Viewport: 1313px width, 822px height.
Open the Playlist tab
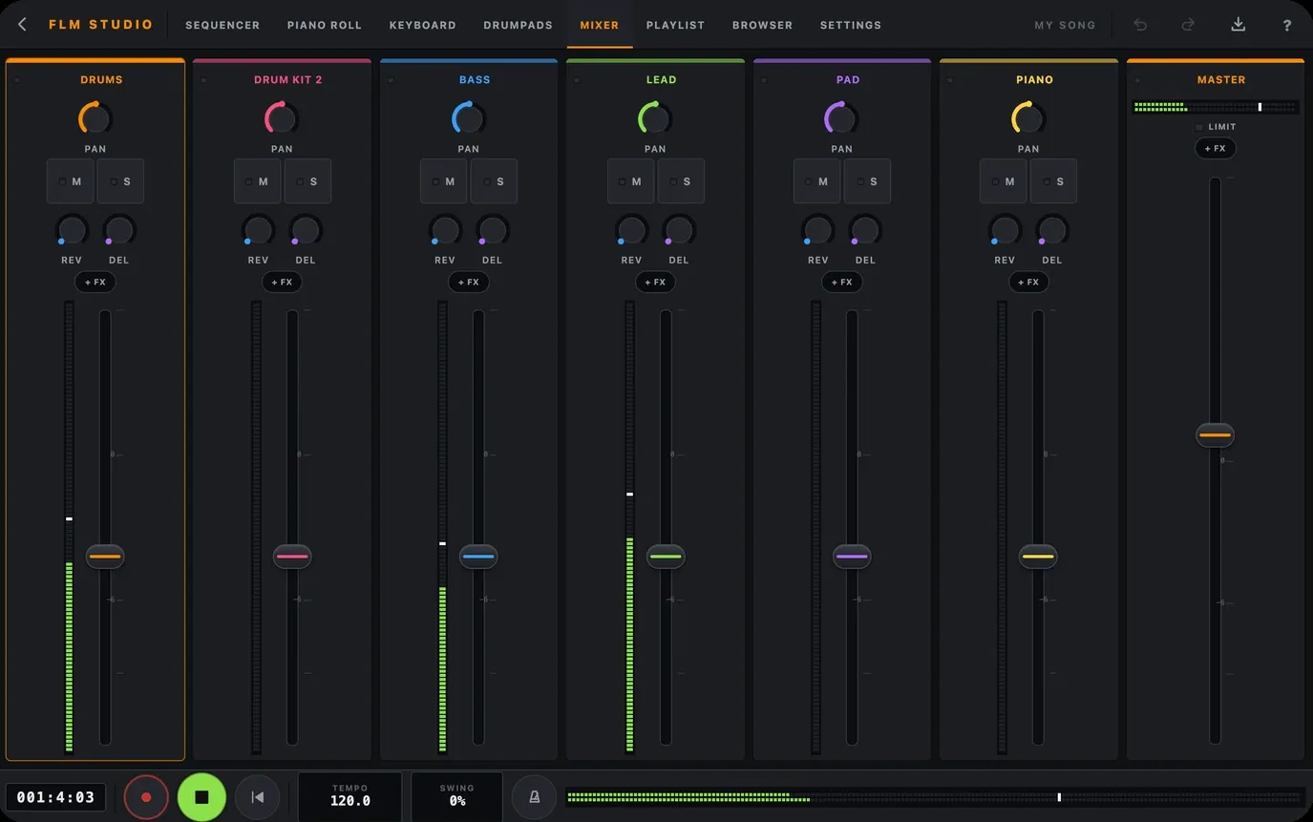pyautogui.click(x=675, y=25)
